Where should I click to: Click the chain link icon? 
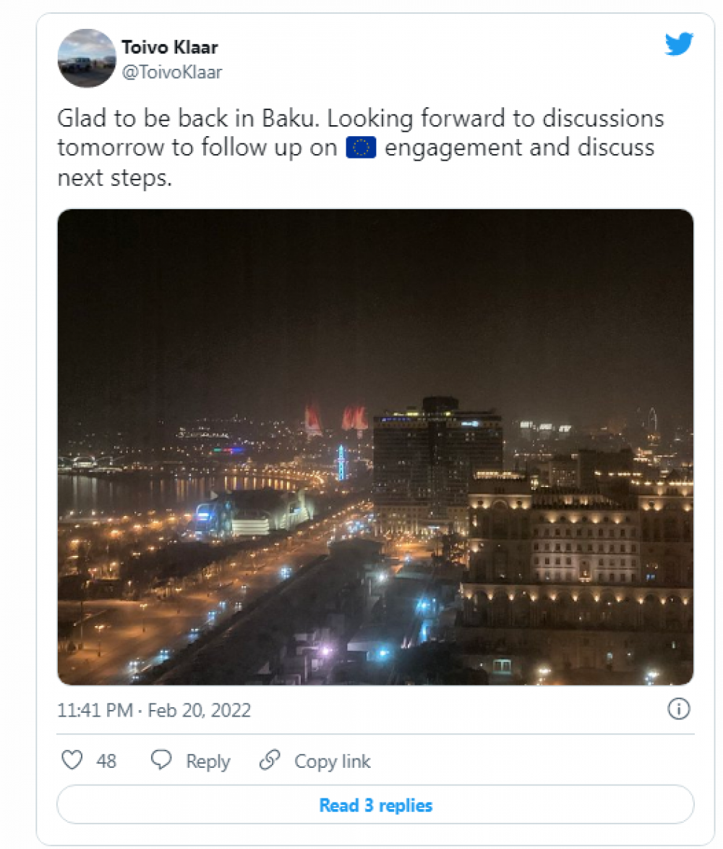270,760
